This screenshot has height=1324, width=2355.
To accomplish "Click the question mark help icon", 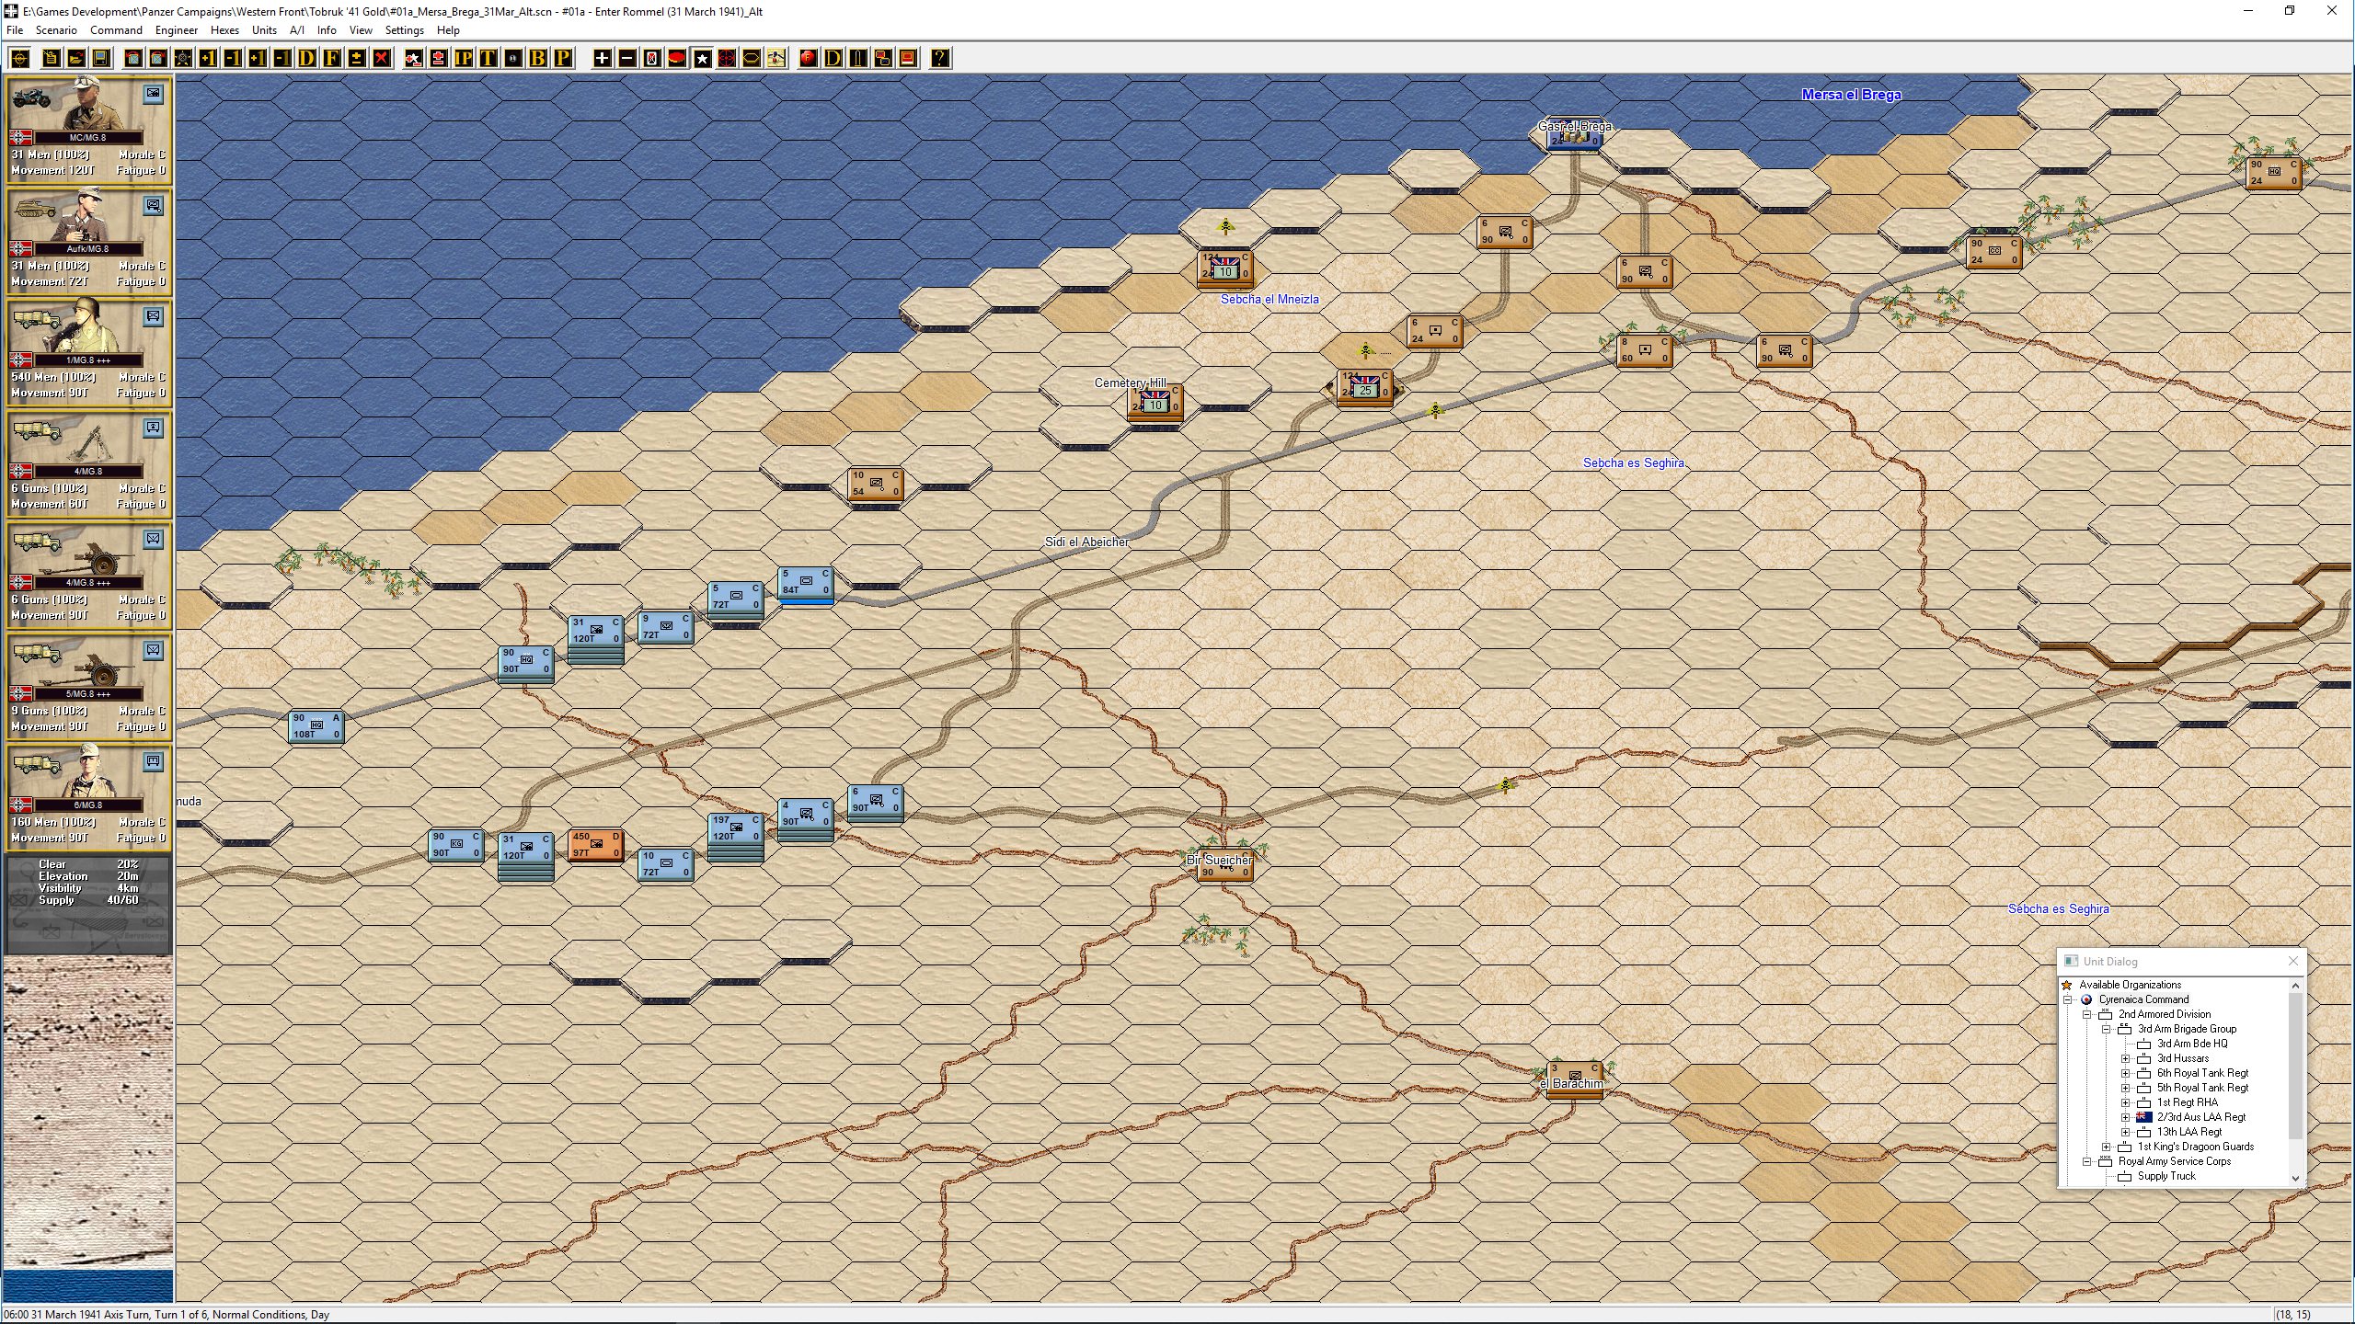I will pos(939,59).
